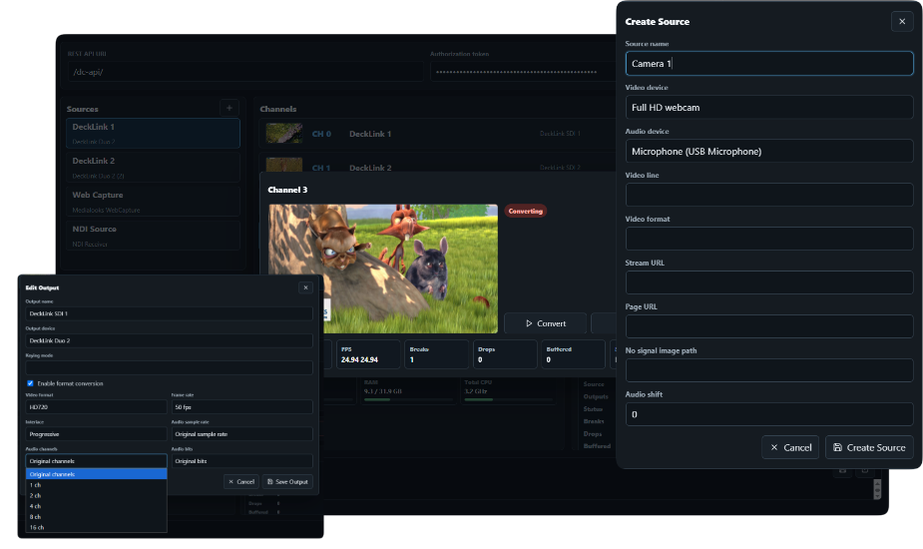Click the REST API URL field
This screenshot has width=923, height=549.
[244, 72]
